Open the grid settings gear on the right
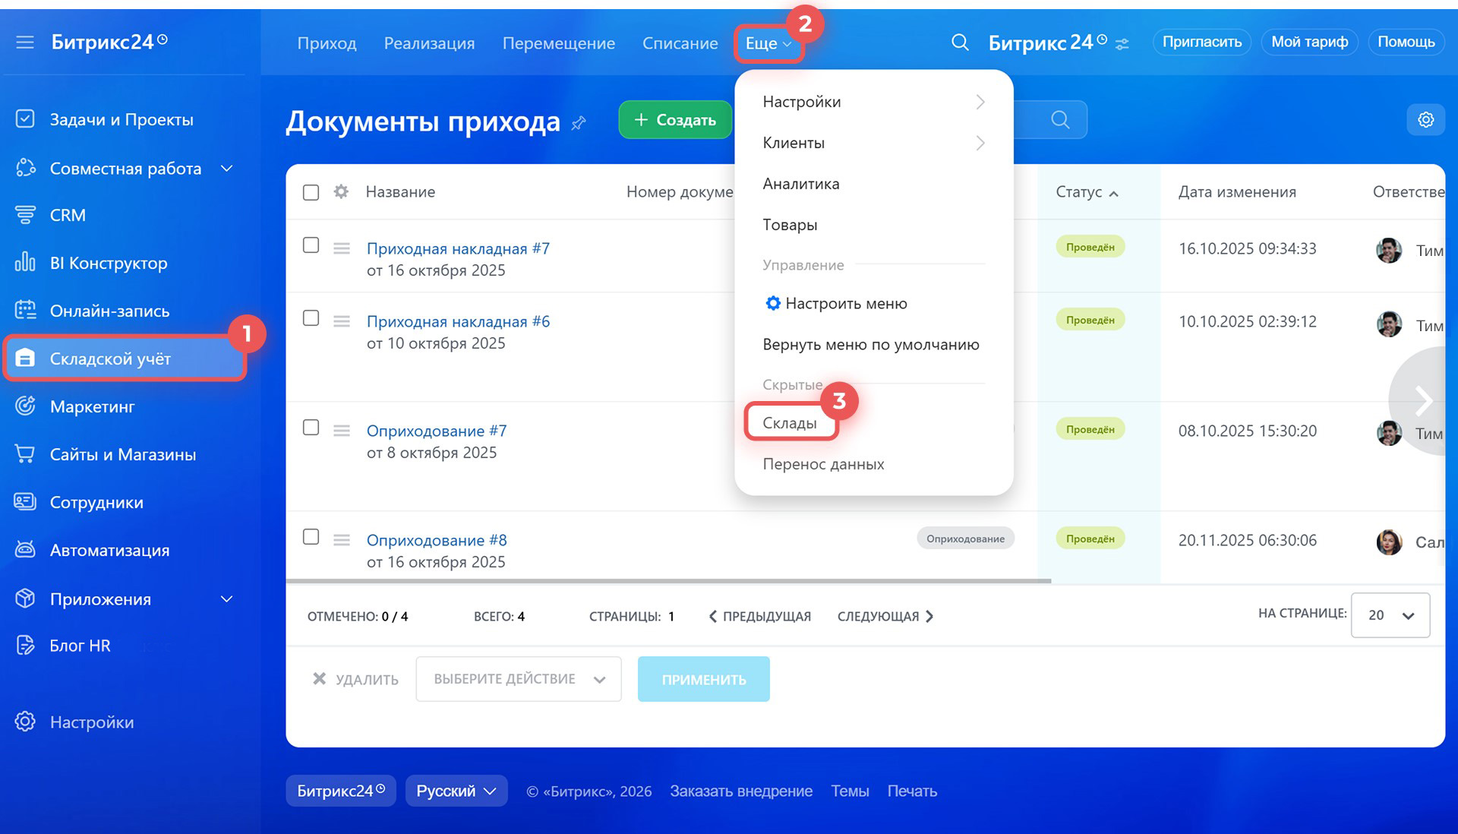Image resolution: width=1458 pixels, height=834 pixels. [1427, 119]
